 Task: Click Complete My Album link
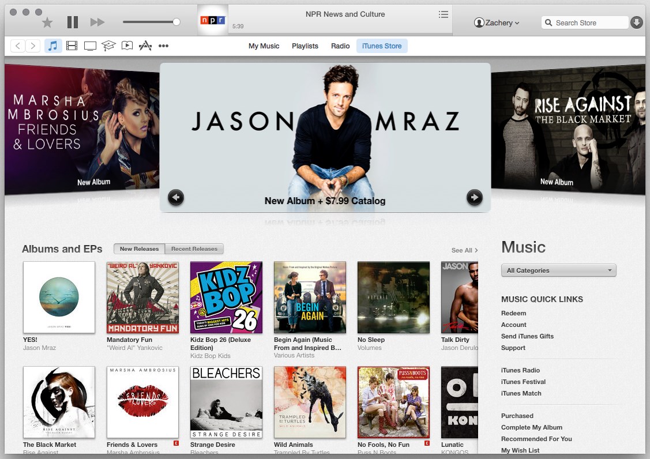coord(531,427)
